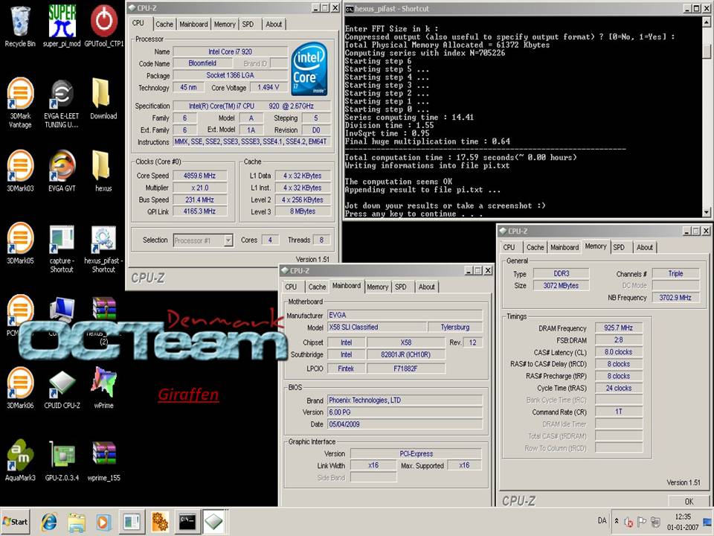
Task: Launch 3DMark05 shortcut
Action: [20, 243]
